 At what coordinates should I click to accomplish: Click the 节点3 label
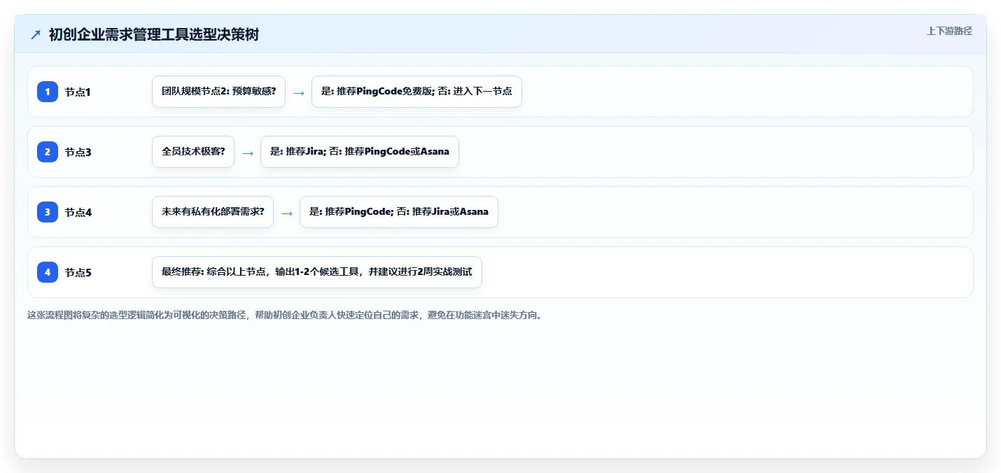click(78, 152)
